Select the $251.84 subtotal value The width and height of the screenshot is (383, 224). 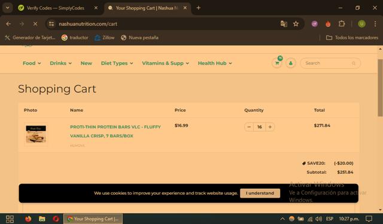tap(345, 172)
